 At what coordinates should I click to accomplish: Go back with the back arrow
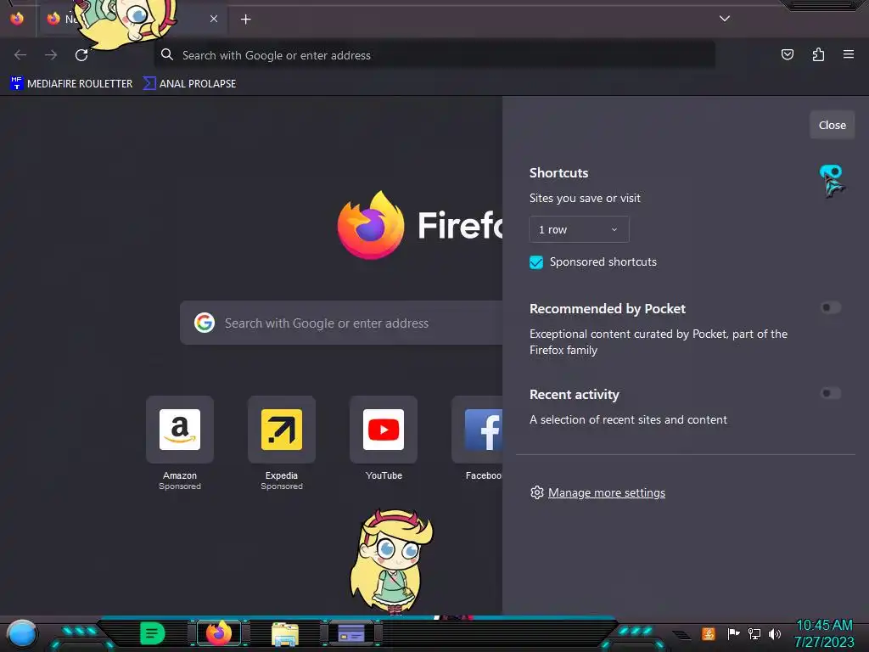coord(20,55)
